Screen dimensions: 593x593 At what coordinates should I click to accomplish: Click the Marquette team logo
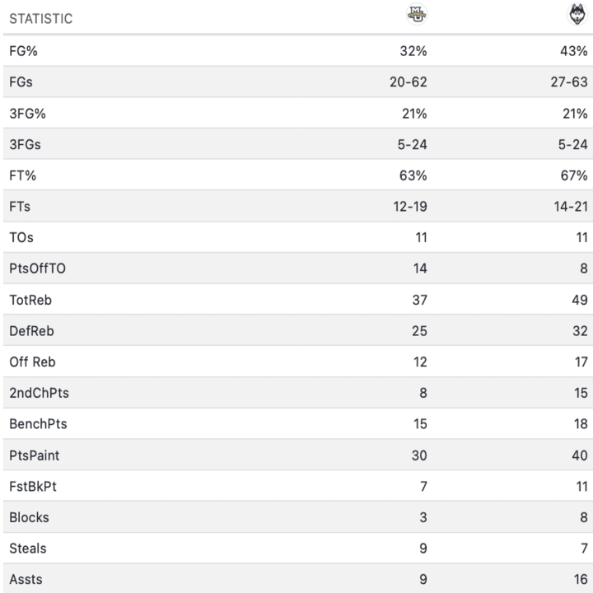click(x=418, y=16)
